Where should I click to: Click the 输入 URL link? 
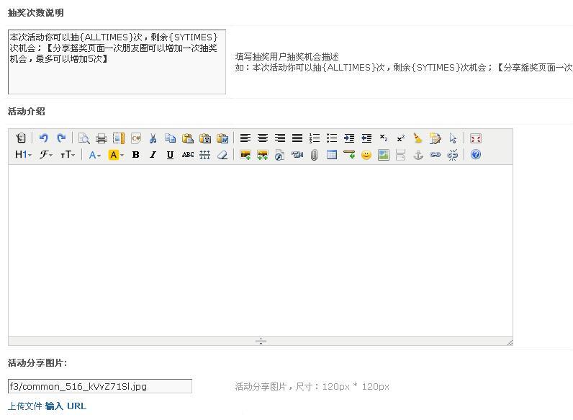(x=66, y=406)
